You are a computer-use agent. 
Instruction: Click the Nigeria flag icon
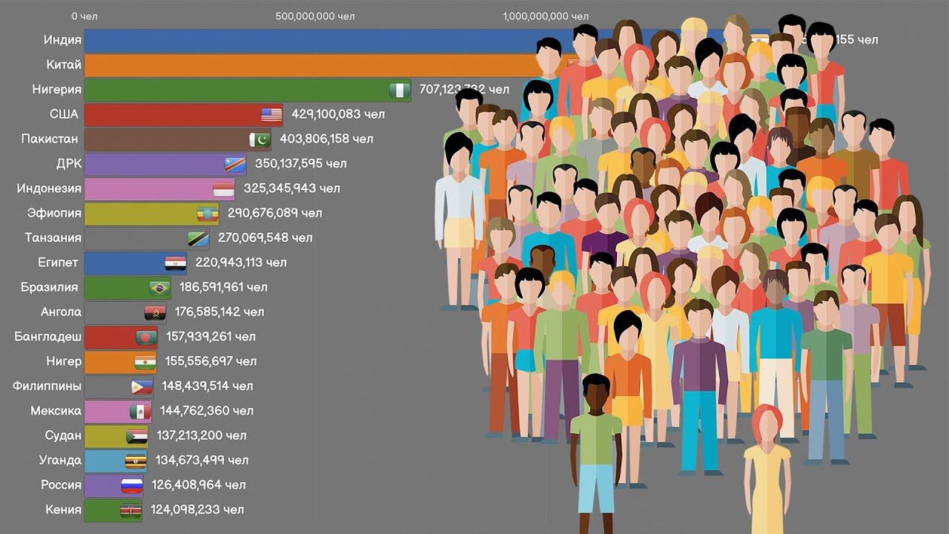(400, 90)
